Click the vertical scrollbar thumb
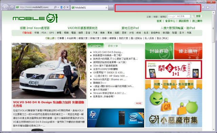Screen dimensions: 217x133 (x=214, y=28)
